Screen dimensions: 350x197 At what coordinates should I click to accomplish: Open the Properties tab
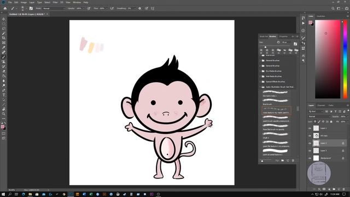point(283,37)
